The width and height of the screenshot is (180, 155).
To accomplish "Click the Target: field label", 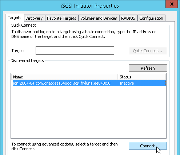I will [18, 51].
